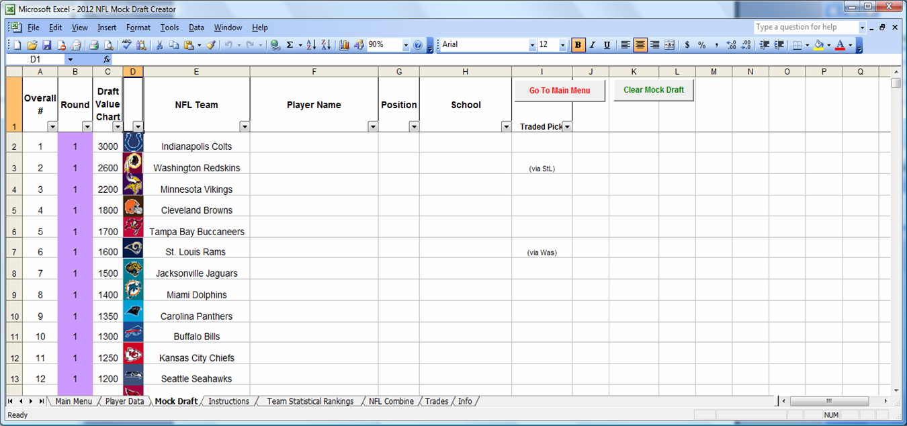The height and width of the screenshot is (426, 907).
Task: Create a new blank workbook
Action: point(17,45)
